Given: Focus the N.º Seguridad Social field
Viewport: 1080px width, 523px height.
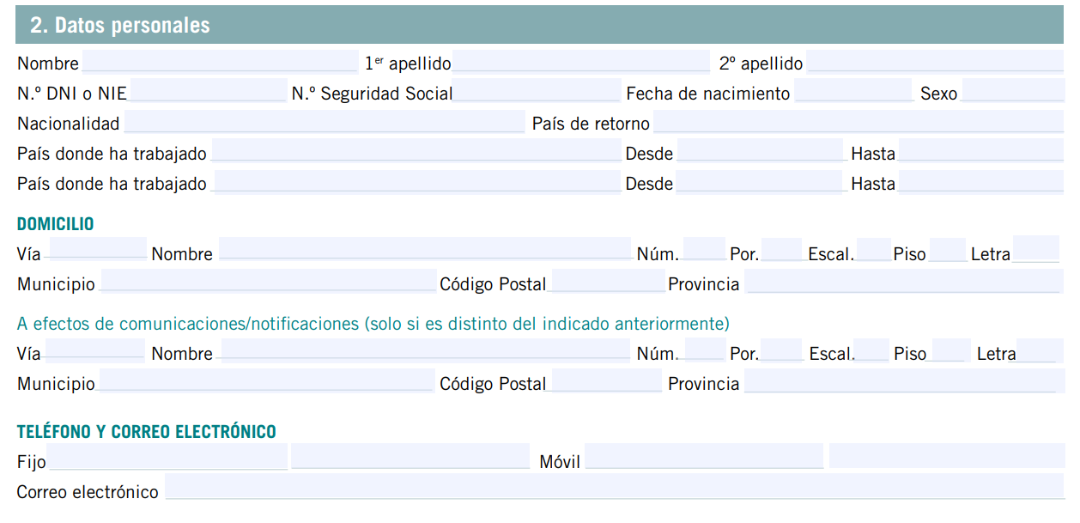Looking at the screenshot, I should tap(537, 91).
